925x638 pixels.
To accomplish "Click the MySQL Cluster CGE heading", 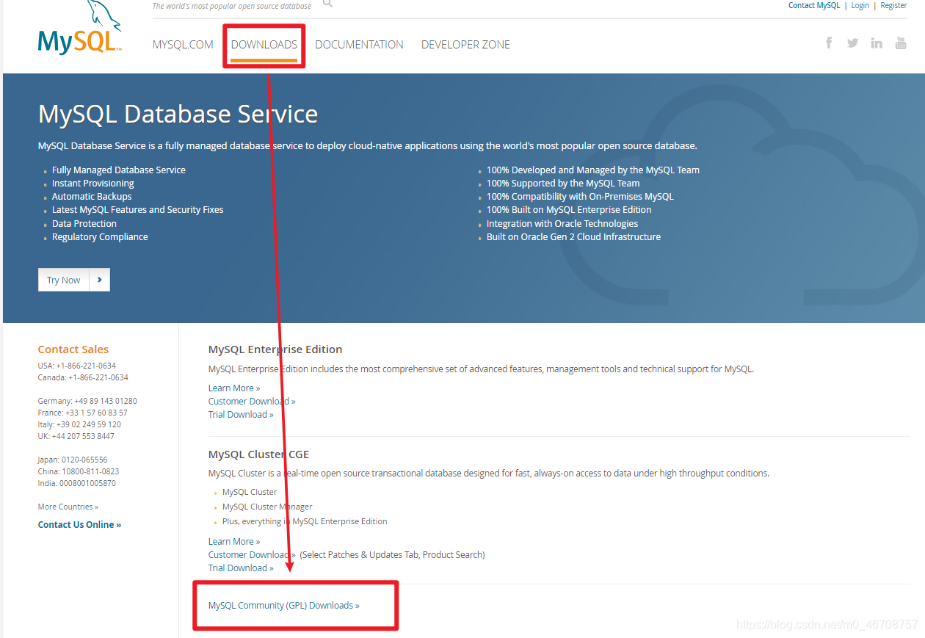I will [x=259, y=454].
